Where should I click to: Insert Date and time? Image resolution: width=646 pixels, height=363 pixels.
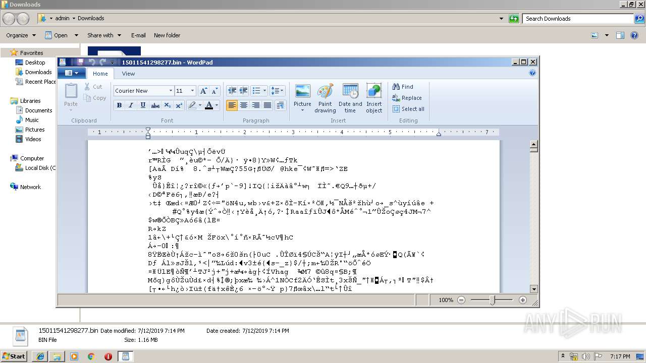(350, 98)
